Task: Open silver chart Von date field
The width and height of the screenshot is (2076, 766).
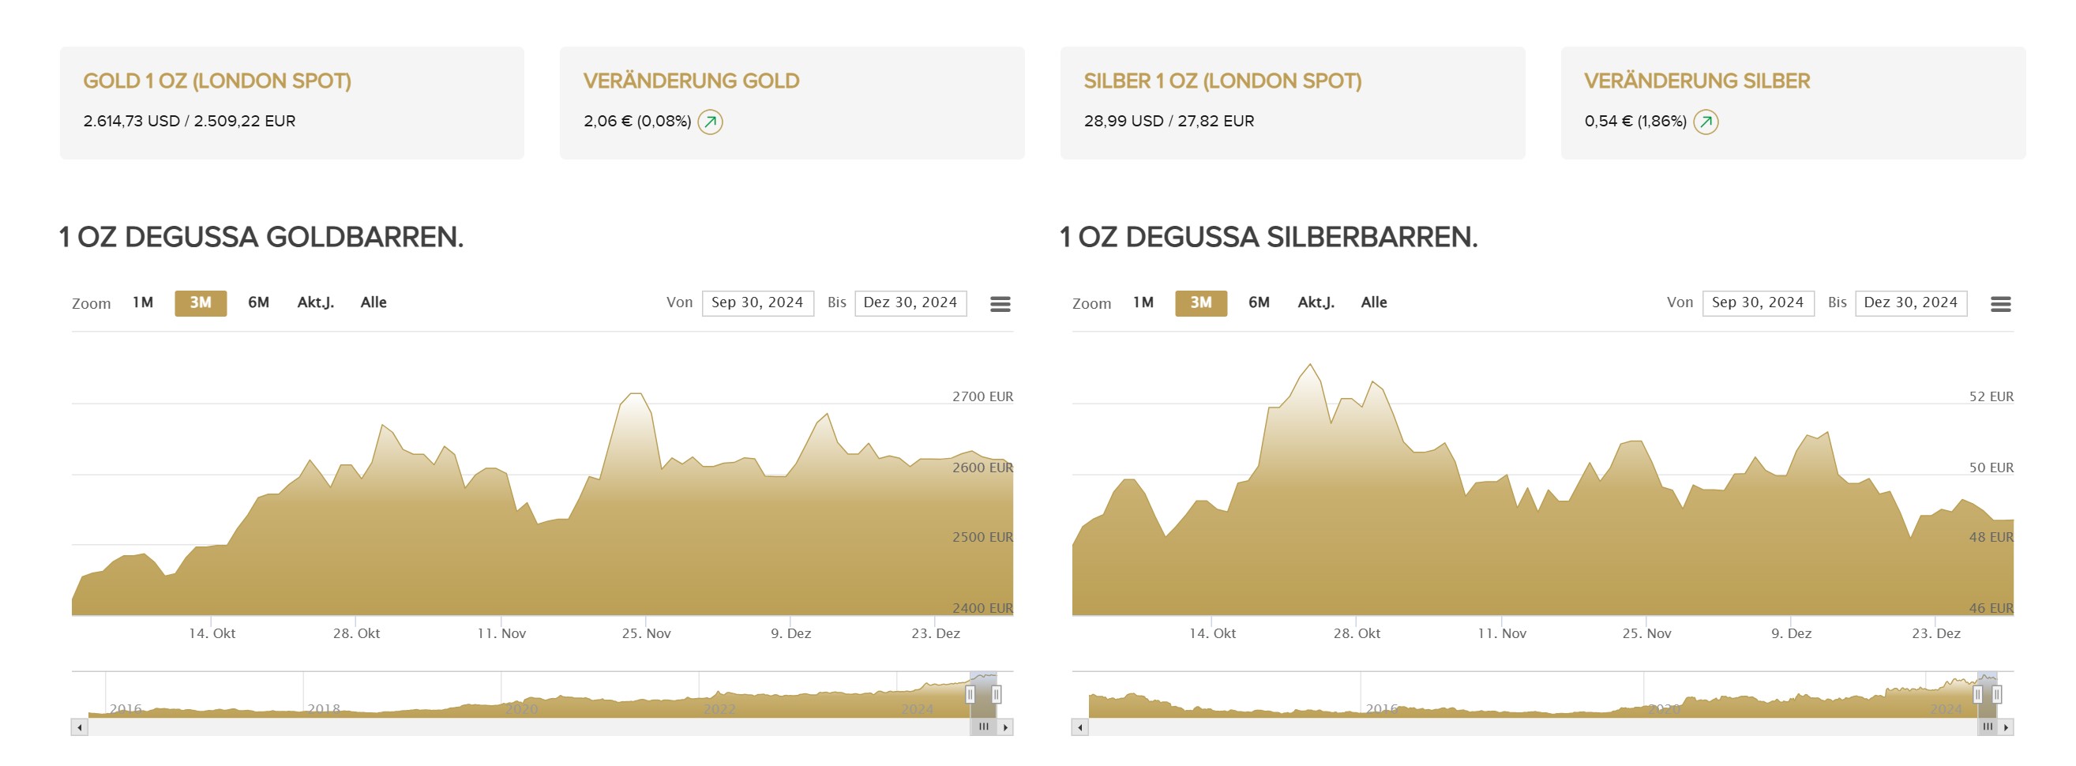Action: (x=1758, y=303)
